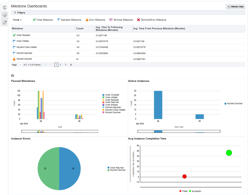Click the Active Instances bar for 29
This screenshot has height=195, width=248.
click(200, 116)
